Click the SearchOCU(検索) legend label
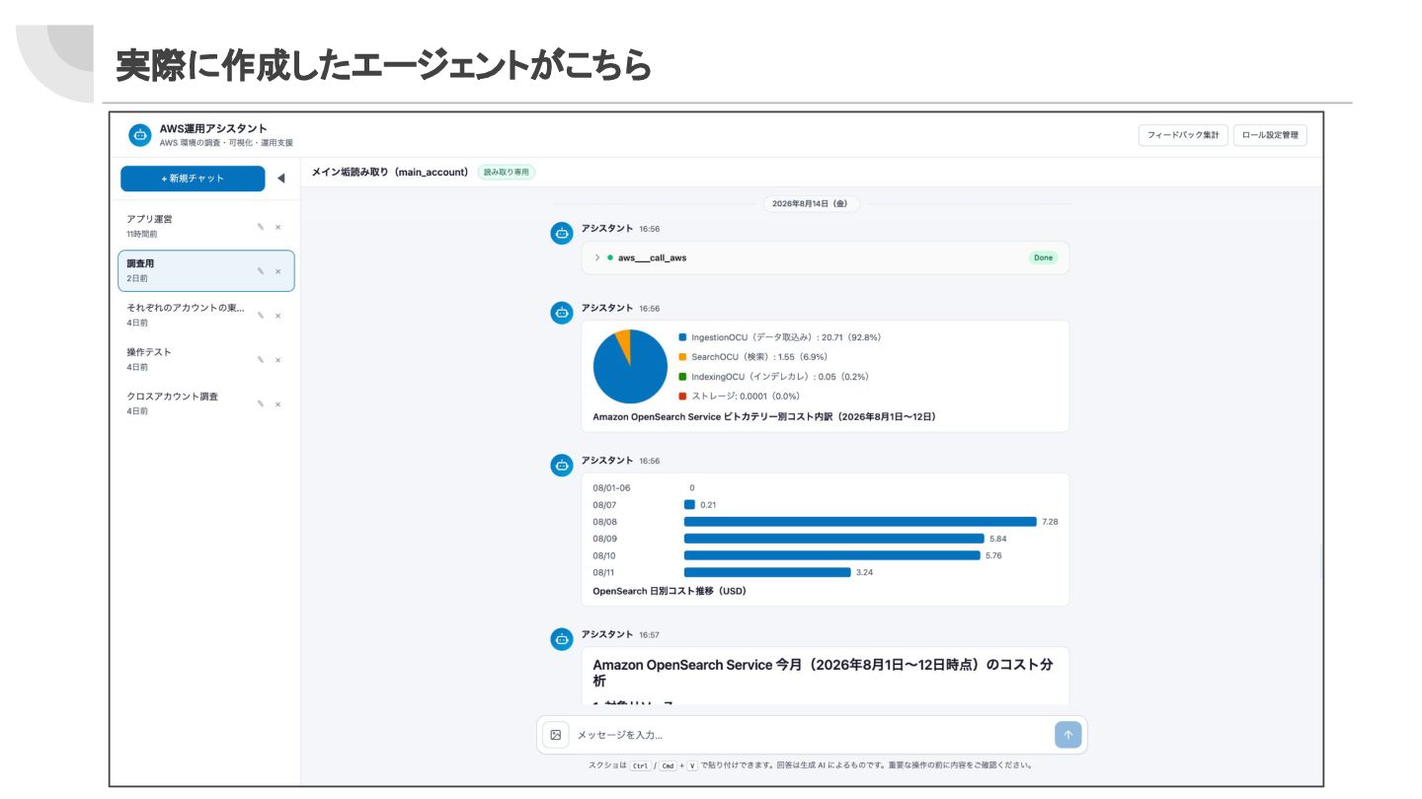The image size is (1422, 799). (x=759, y=357)
